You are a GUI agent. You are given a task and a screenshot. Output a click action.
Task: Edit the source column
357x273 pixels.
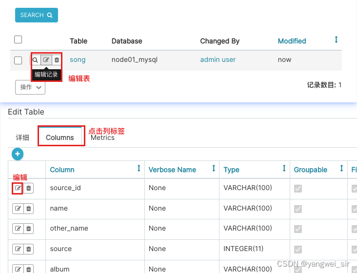coord(18,249)
